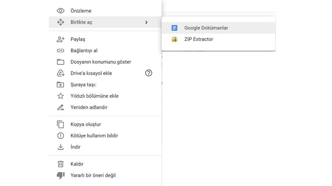The height and width of the screenshot is (186, 332).
Task: Click the İndir download icon
Action: click(60, 147)
